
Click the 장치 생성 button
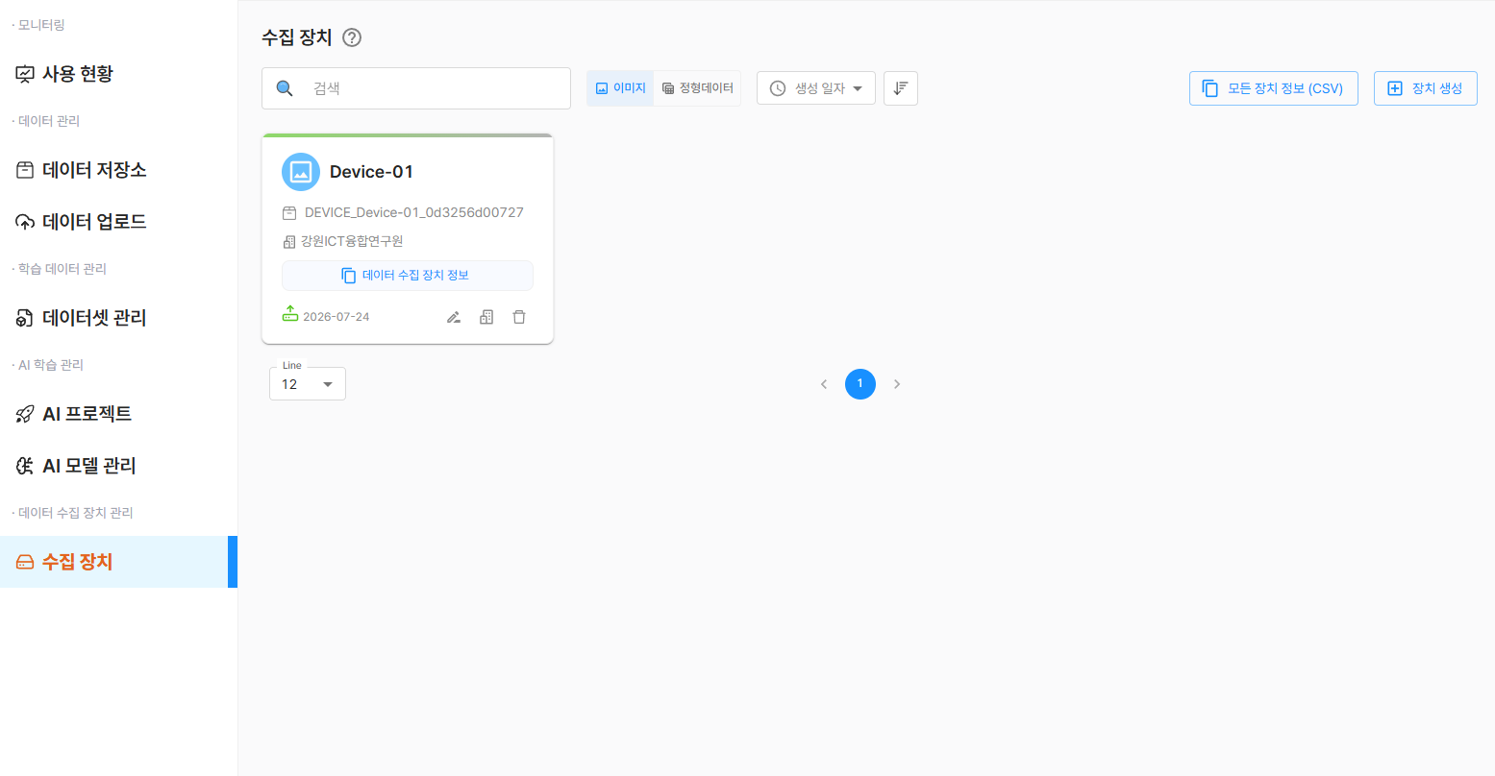point(1426,88)
